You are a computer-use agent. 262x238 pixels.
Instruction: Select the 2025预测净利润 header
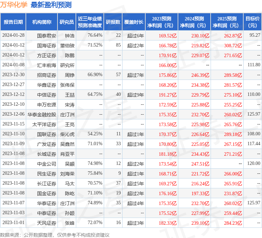pos(227,22)
